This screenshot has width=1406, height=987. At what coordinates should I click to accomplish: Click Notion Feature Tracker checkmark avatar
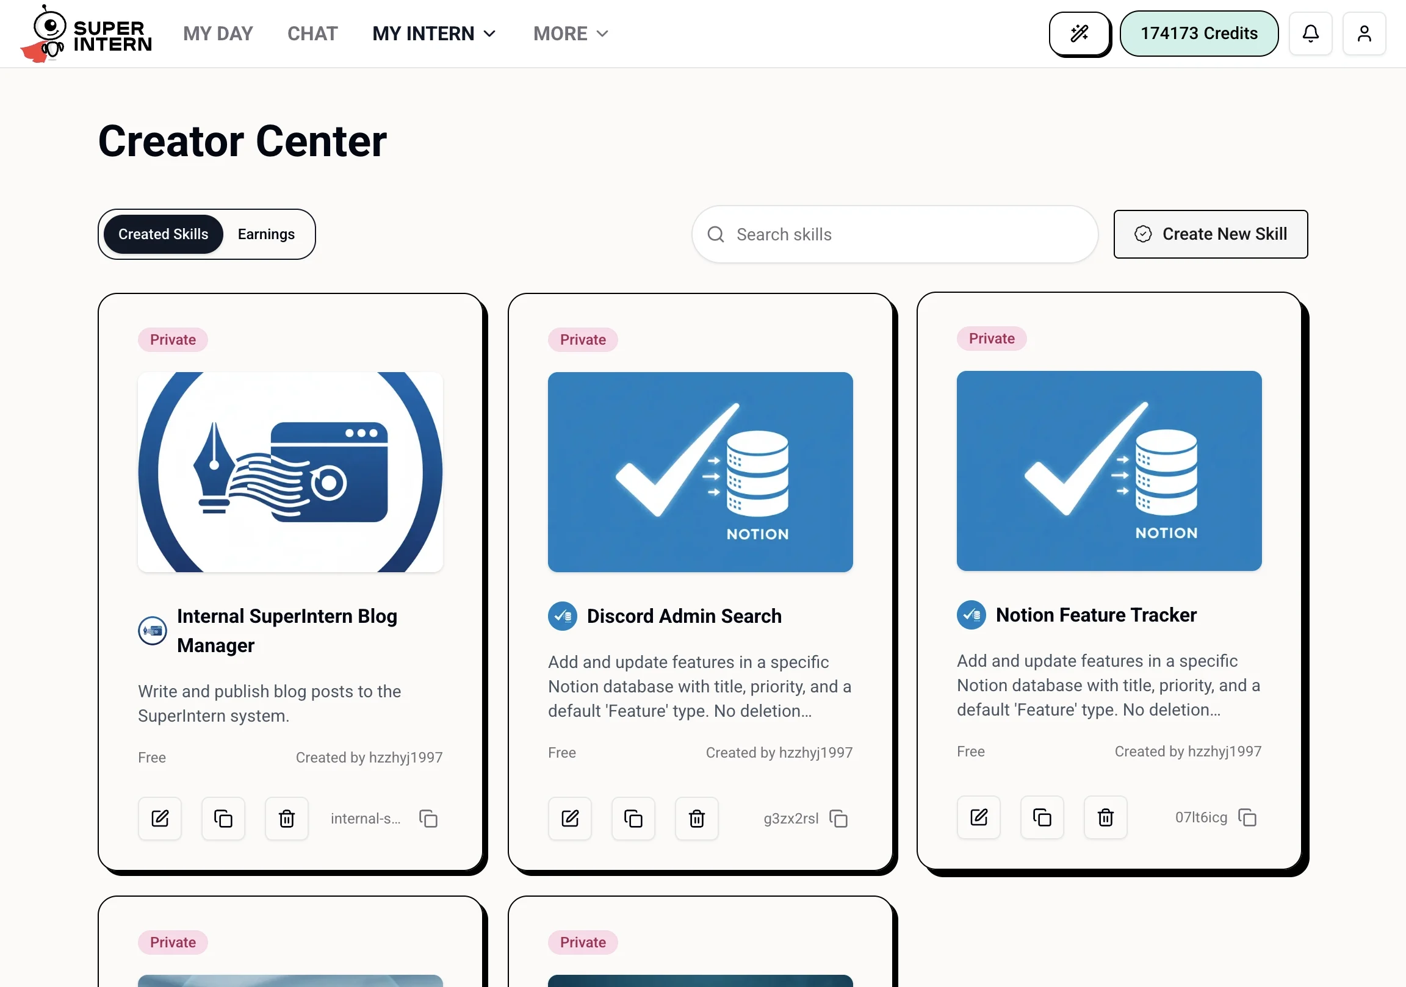tap(972, 615)
